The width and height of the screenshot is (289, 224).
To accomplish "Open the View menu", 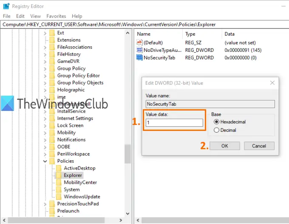I will [35, 16].
